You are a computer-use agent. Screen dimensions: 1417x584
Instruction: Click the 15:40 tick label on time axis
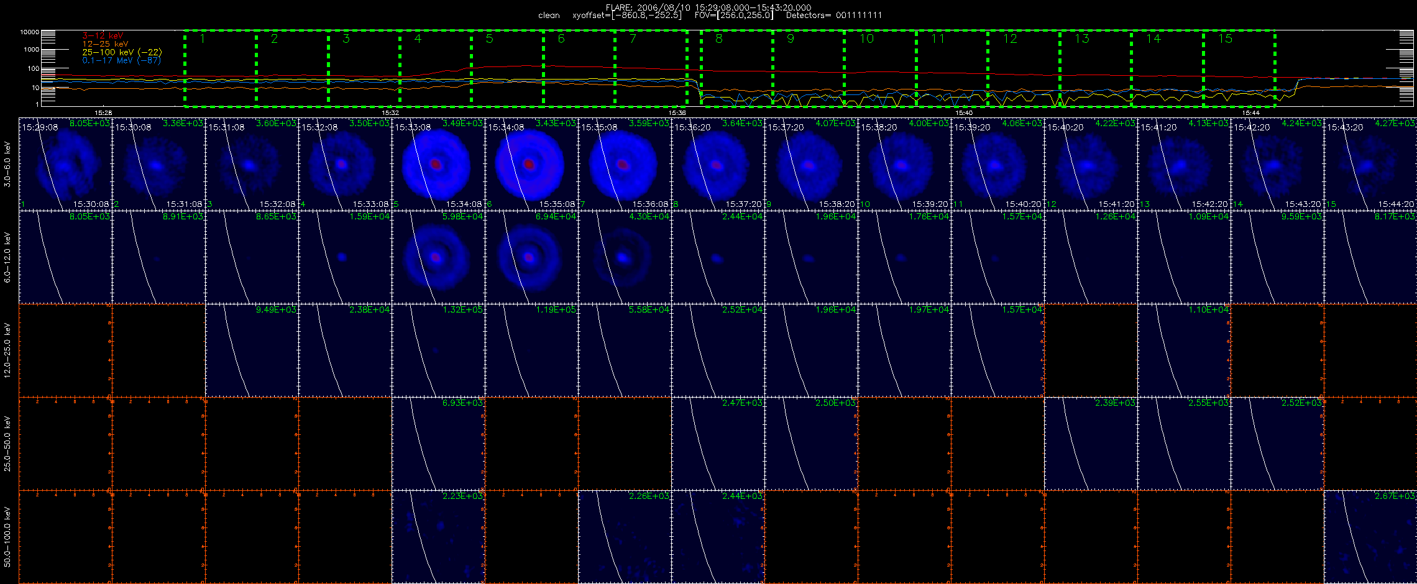[964, 112]
